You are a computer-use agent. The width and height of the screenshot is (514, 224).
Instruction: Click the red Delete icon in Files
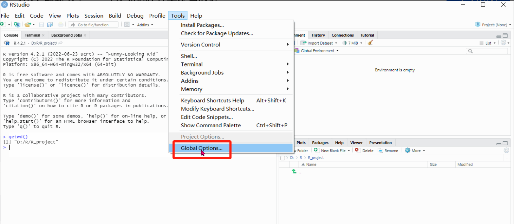[x=357, y=150]
